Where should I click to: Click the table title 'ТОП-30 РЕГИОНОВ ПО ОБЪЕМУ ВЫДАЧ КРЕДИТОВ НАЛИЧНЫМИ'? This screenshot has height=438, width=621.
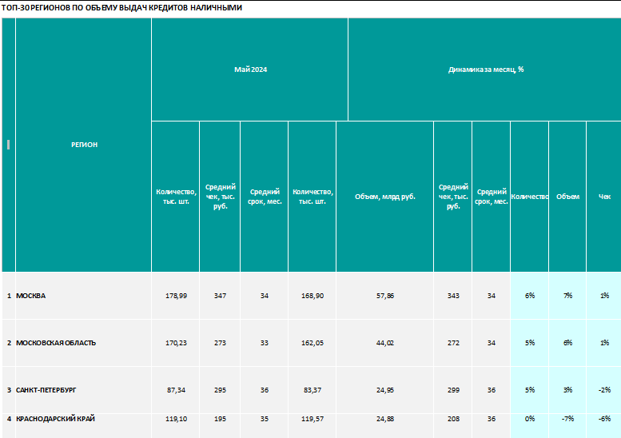click(x=121, y=8)
